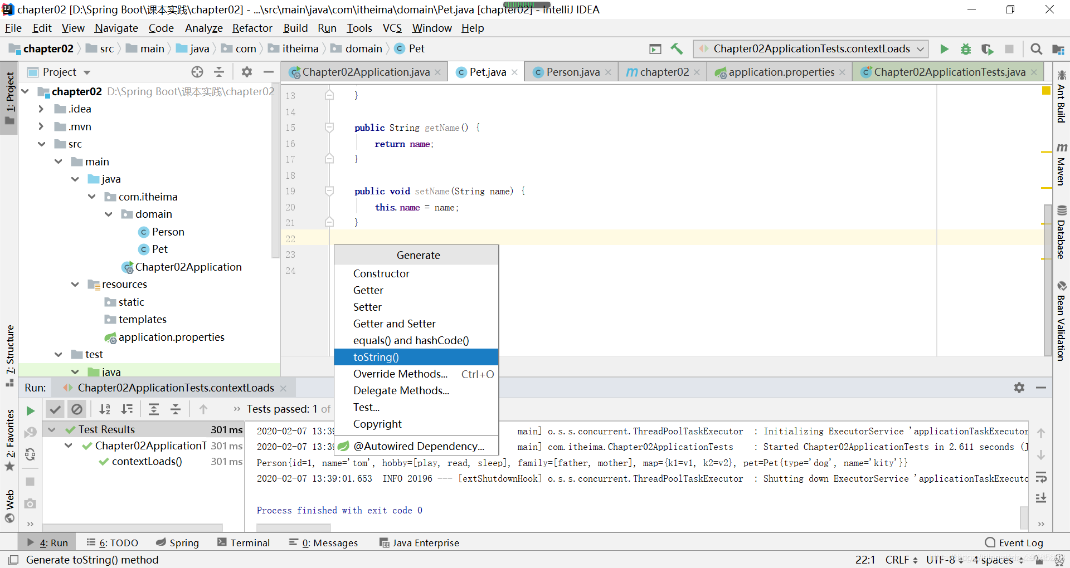Start debugging with the bug icon
This screenshot has height=568, width=1070.
point(965,49)
